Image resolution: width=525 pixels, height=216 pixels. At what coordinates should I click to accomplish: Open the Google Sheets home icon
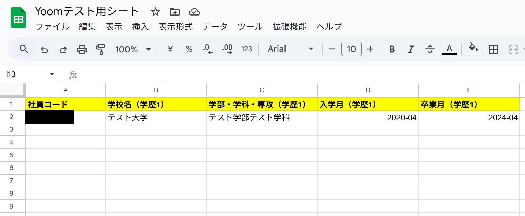[18, 18]
